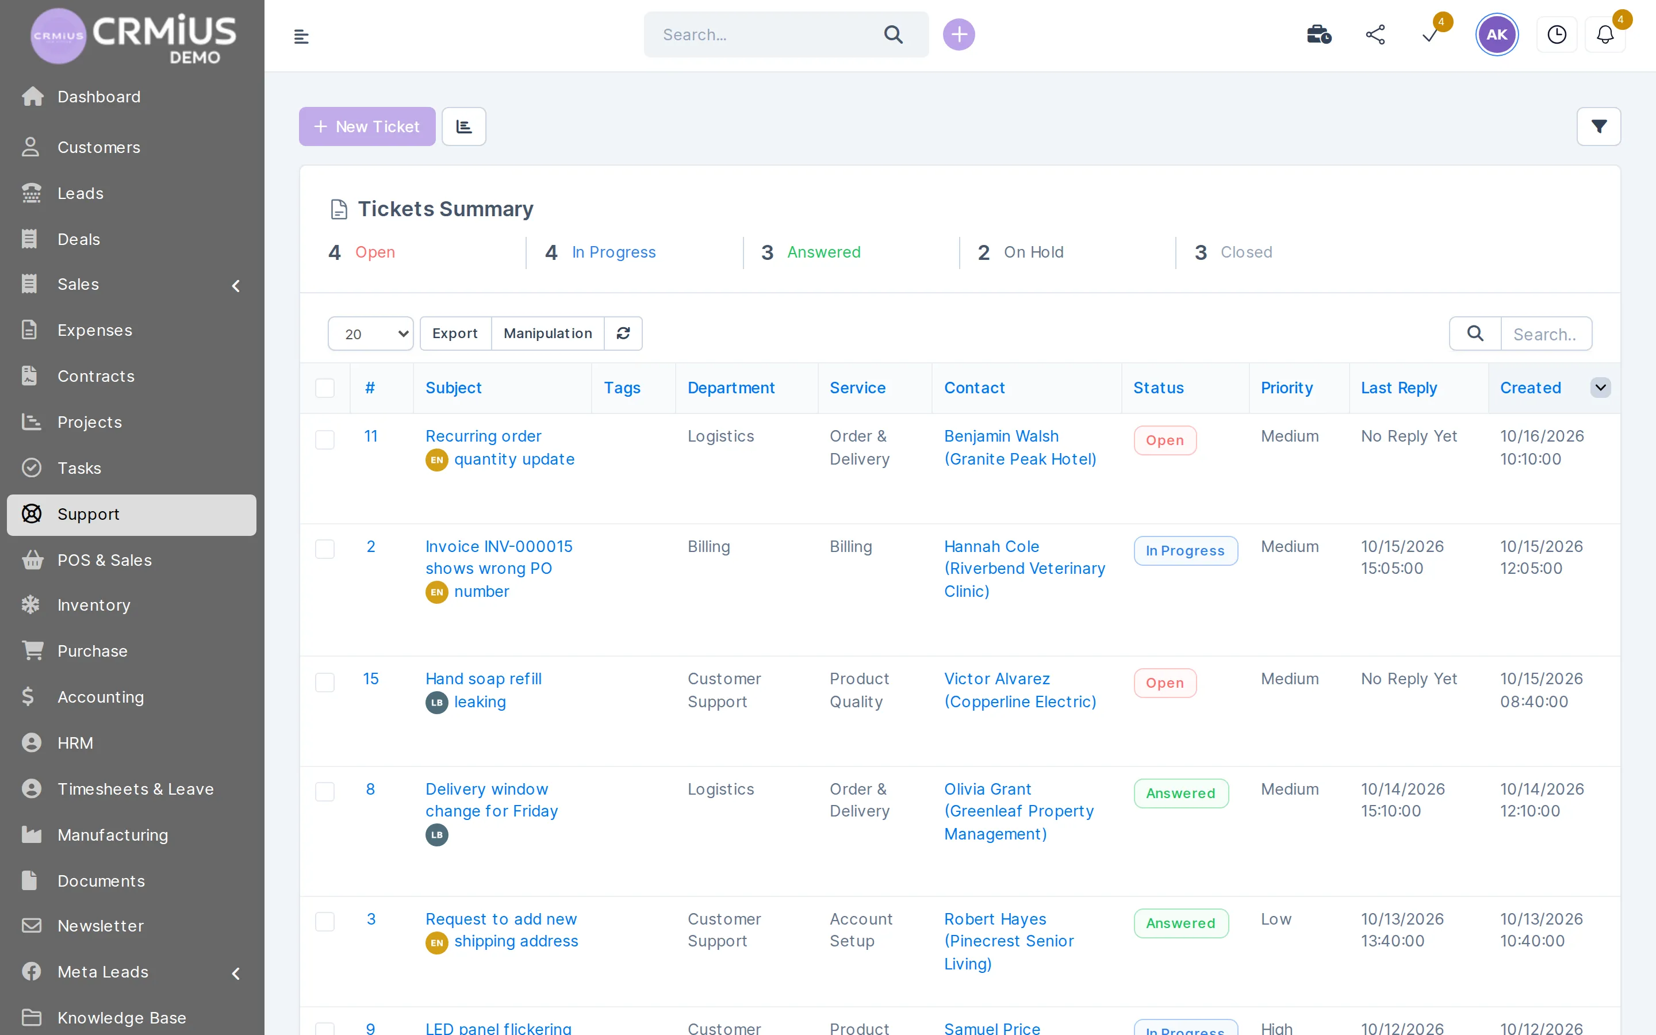Image resolution: width=1656 pixels, height=1035 pixels.
Task: Click the purple quick-create plus icon
Action: pos(959,34)
